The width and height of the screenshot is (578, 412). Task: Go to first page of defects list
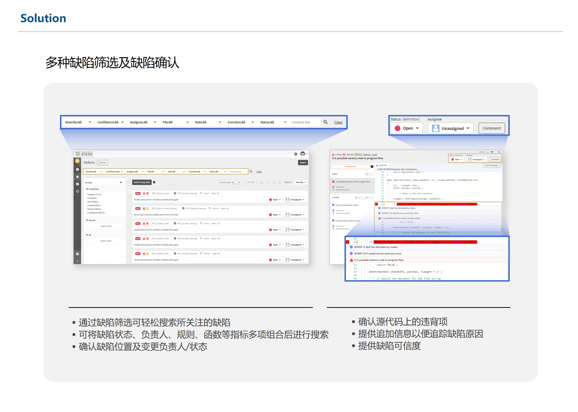tap(262, 182)
